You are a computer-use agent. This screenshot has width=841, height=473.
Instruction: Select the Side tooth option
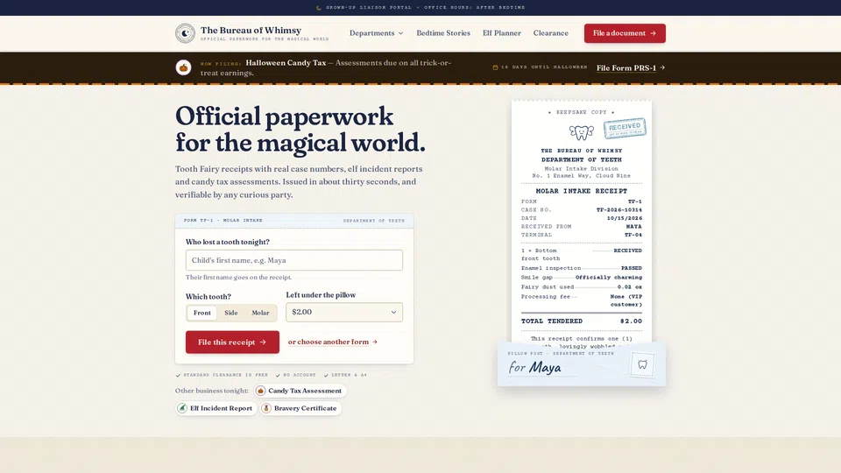[x=231, y=313]
